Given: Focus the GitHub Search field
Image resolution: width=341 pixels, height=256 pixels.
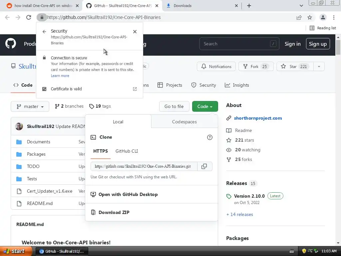Looking at the screenshot, I should point(239,44).
